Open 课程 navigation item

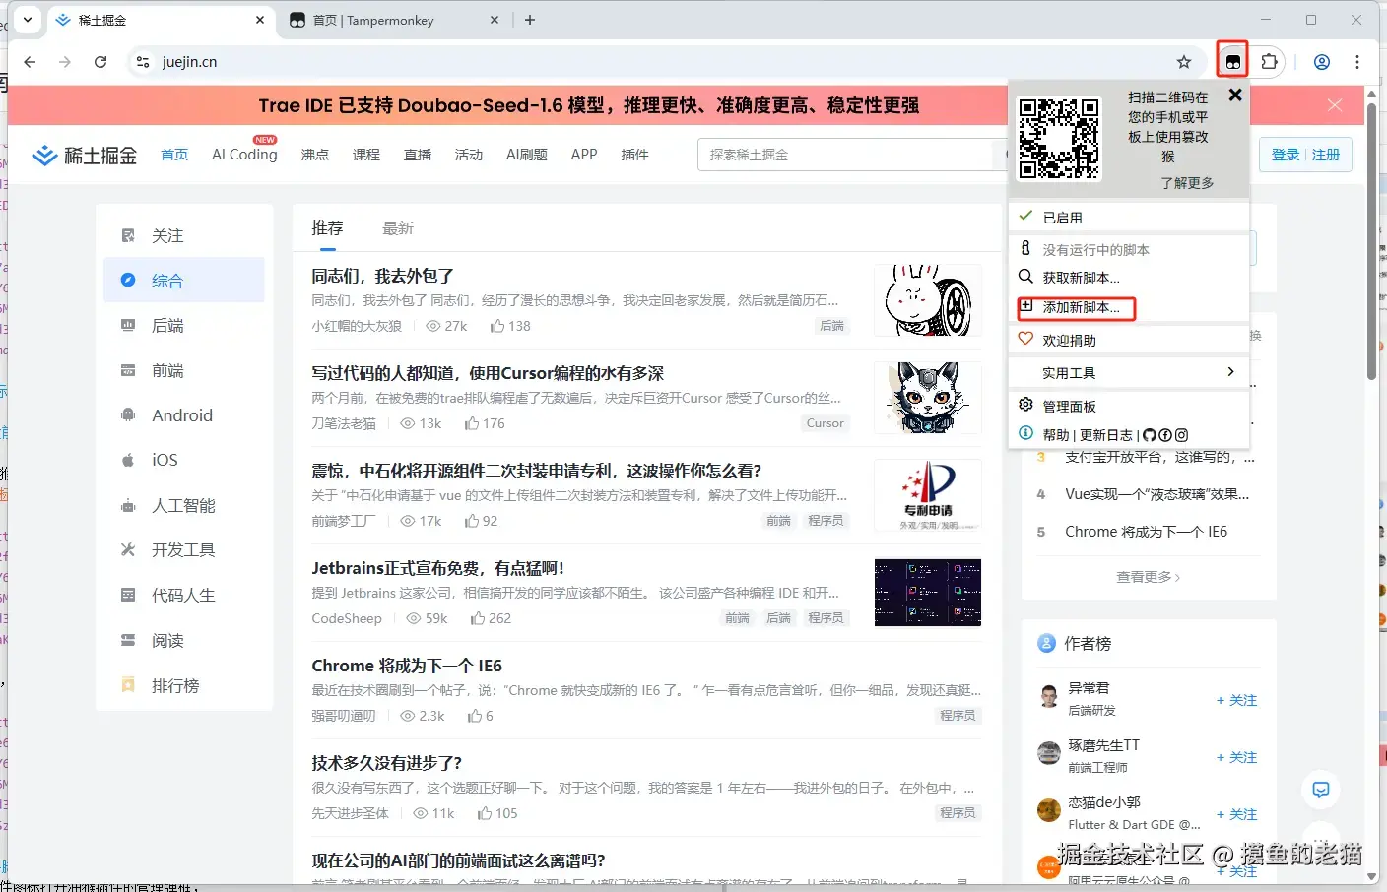[366, 155]
